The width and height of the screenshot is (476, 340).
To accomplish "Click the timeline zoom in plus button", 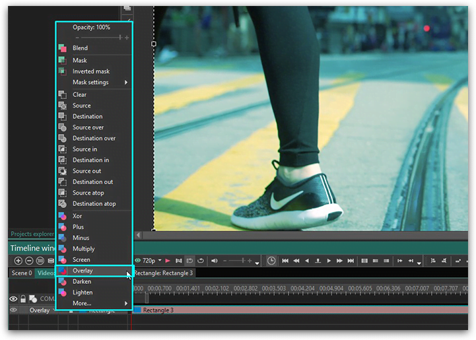I will (18, 261).
